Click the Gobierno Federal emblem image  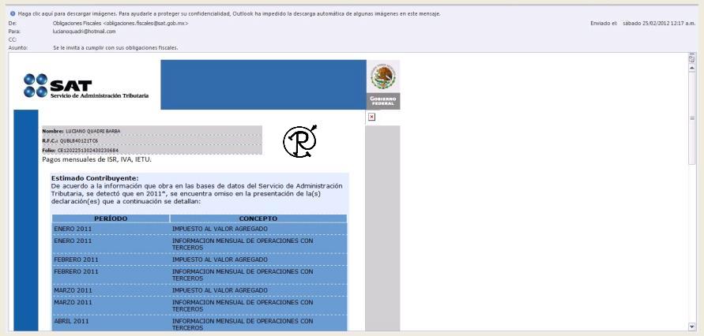click(383, 84)
